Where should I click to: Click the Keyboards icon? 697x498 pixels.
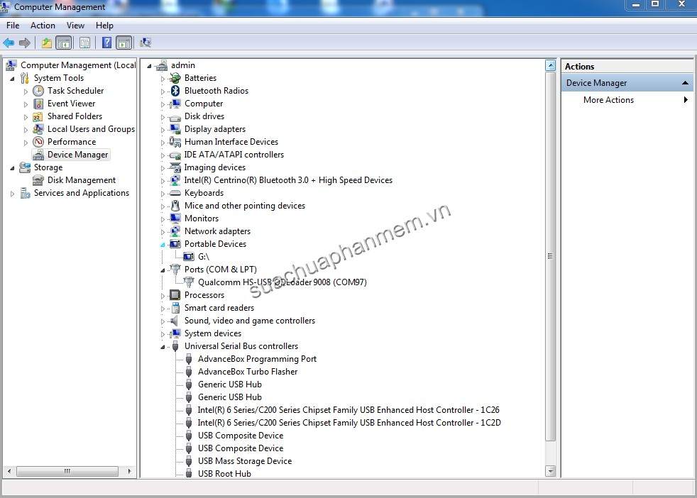tap(175, 193)
